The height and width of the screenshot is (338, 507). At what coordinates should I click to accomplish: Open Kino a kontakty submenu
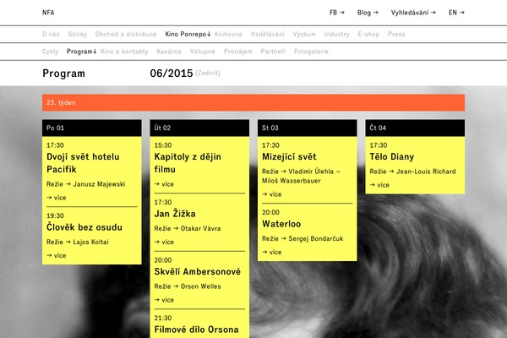(x=124, y=52)
